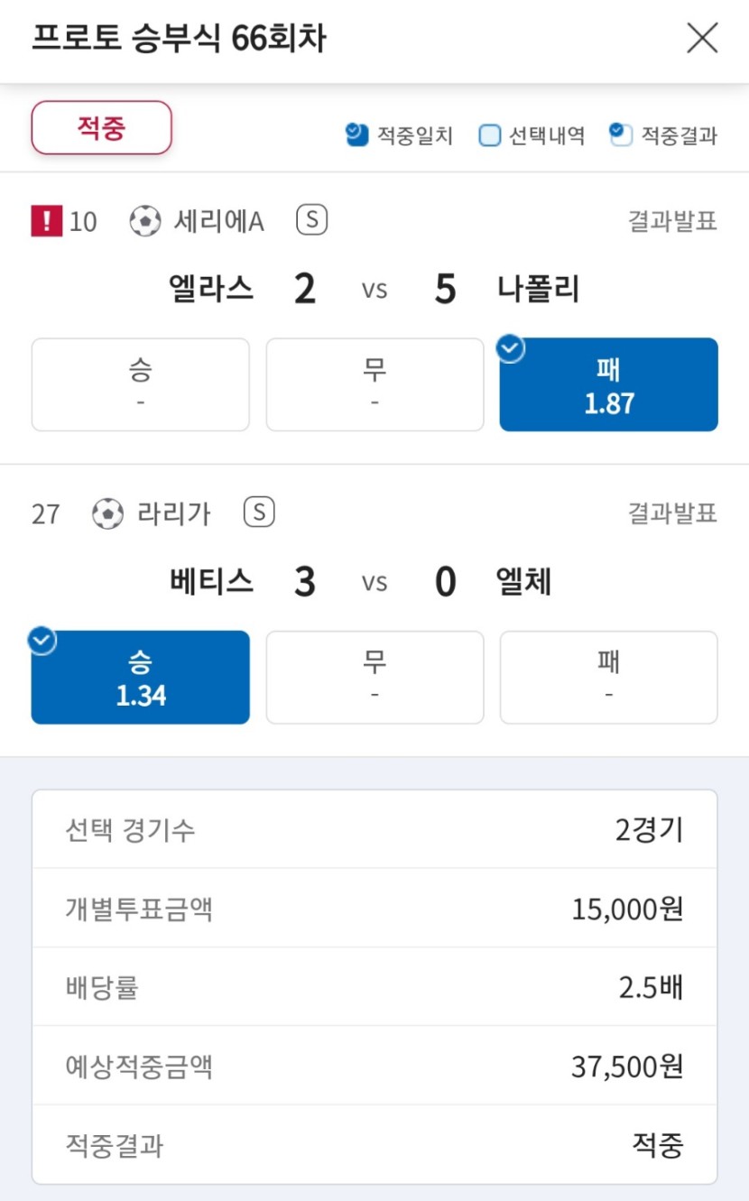Select 무 for 베티스 vs 엘체

tap(374, 677)
